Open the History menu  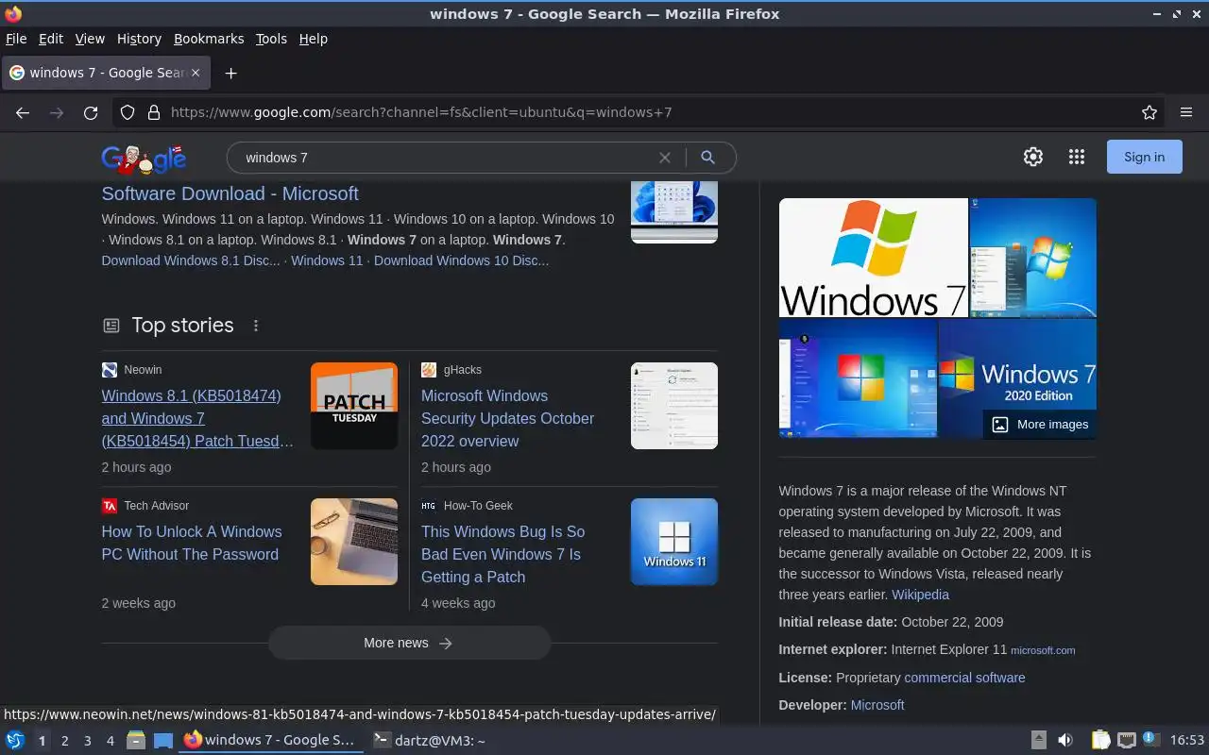point(139,39)
